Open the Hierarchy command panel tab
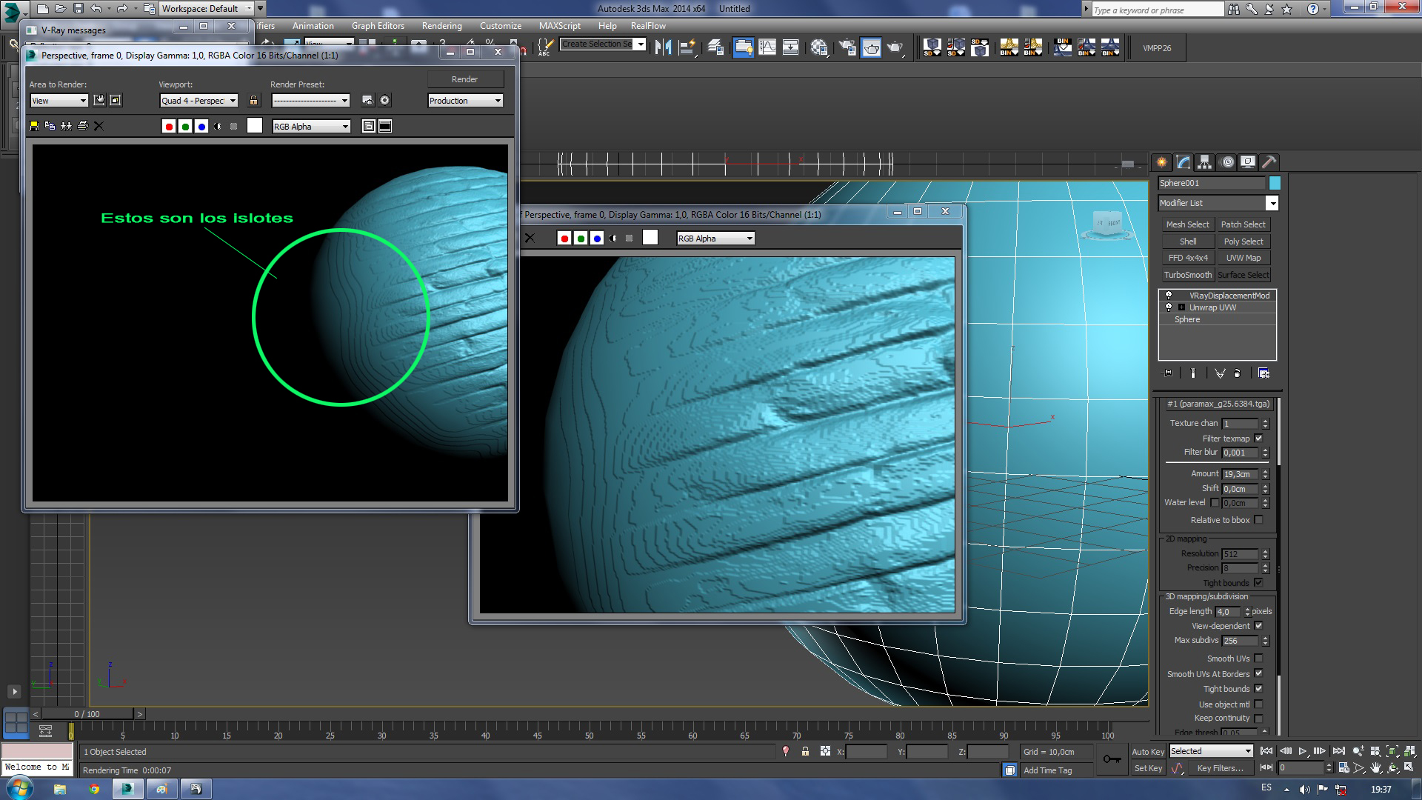The height and width of the screenshot is (800, 1422). coord(1205,162)
